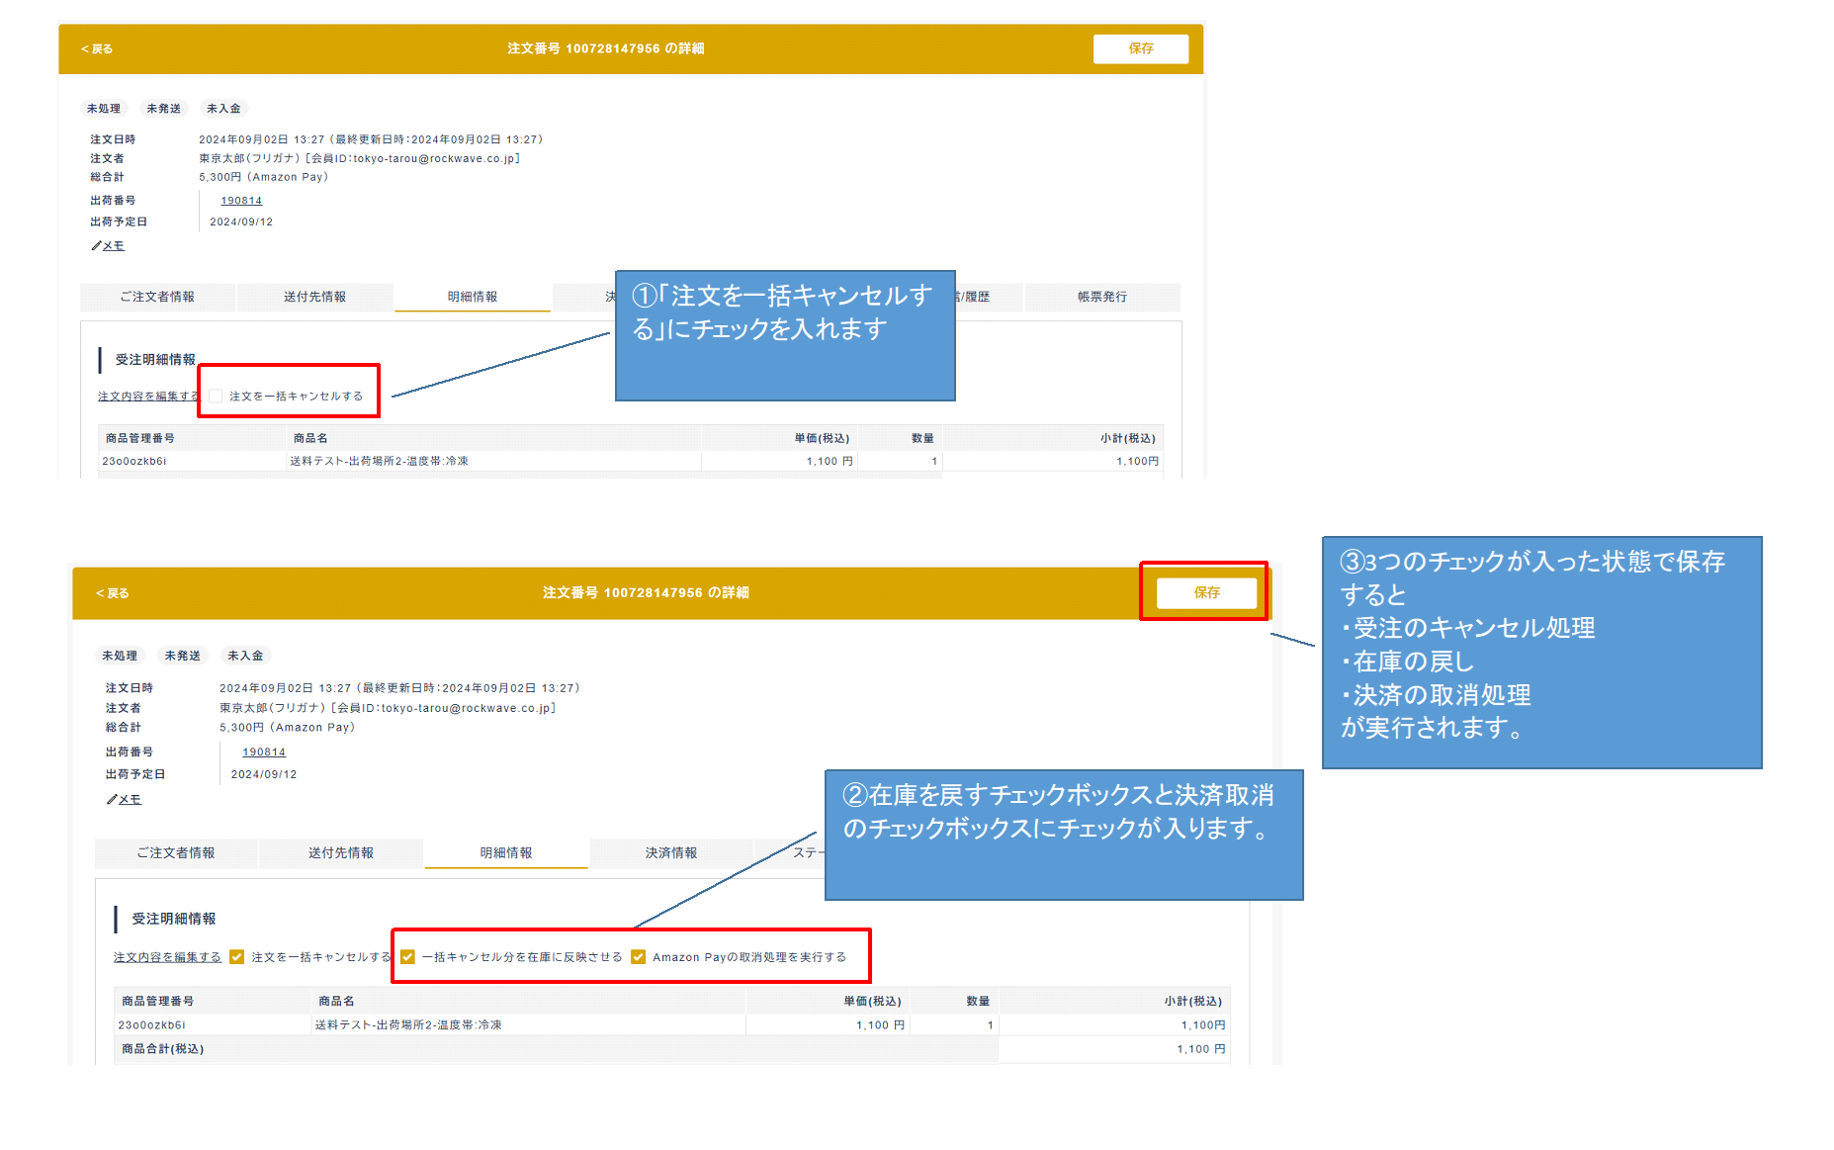This screenshot has width=1834, height=1150.
Task: Go back via 戻る in the upper header
Action: 97,49
